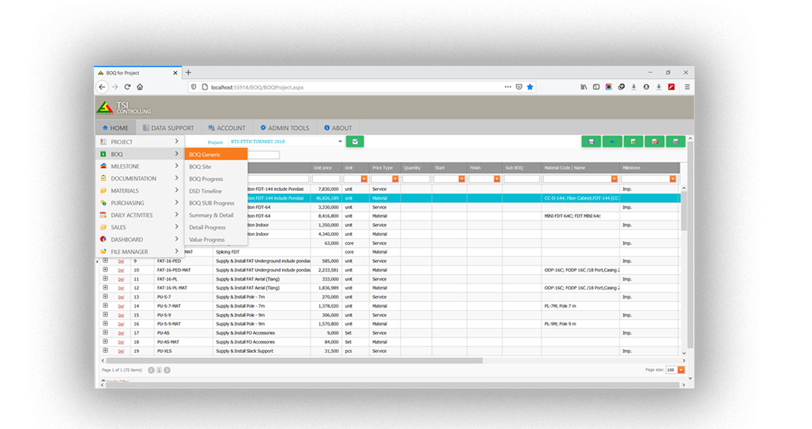This screenshot has height=429, width=812.
Task: Click the blue undo arrow toolbar button
Action: (612, 141)
